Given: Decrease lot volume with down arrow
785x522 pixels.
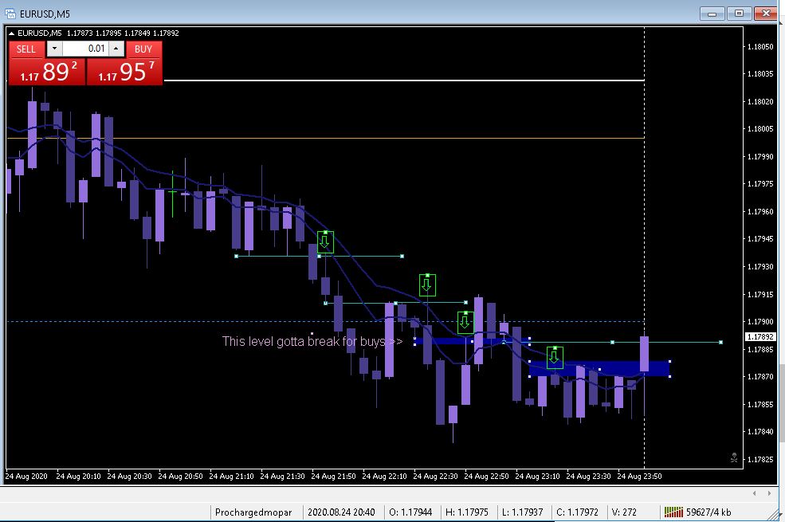Looking at the screenshot, I should [54, 49].
